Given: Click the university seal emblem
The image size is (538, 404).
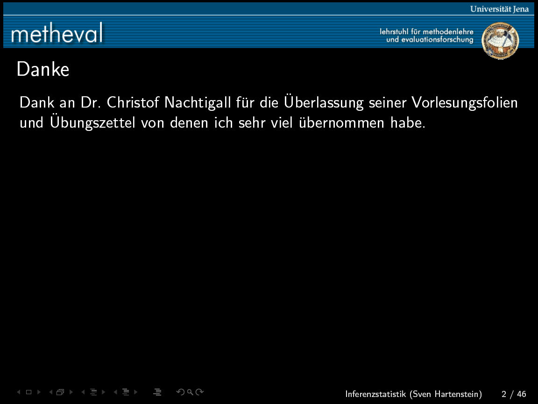Looking at the screenshot, I should [x=500, y=40].
